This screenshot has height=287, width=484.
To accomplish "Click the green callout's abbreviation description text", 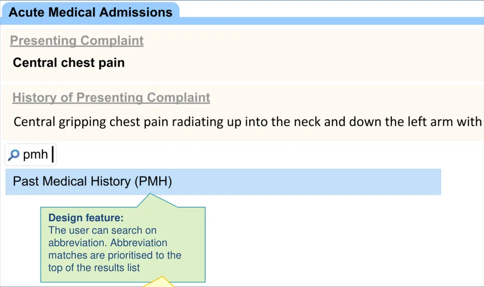I will point(115,249).
